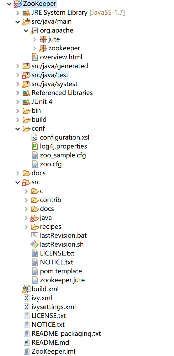Expand the bin folder

pos(18,111)
